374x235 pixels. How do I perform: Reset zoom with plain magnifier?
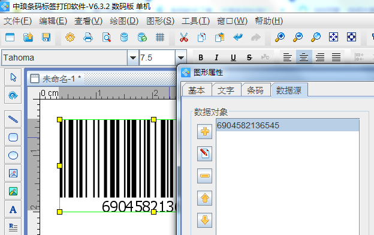[x=315, y=37]
